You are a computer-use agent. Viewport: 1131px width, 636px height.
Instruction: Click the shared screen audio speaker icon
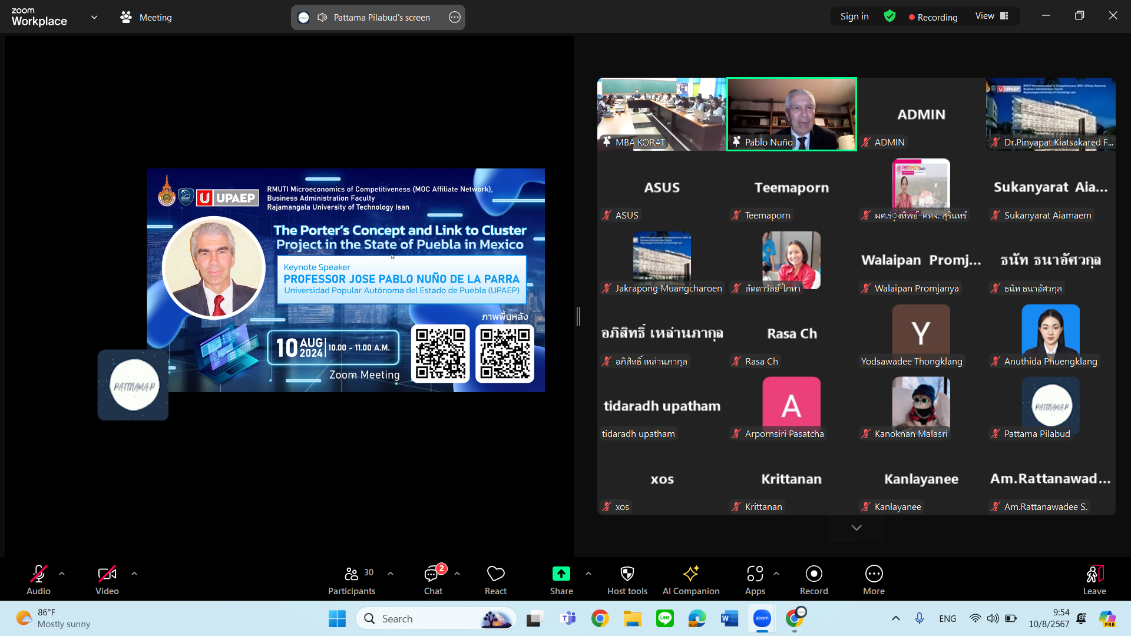pos(322,17)
